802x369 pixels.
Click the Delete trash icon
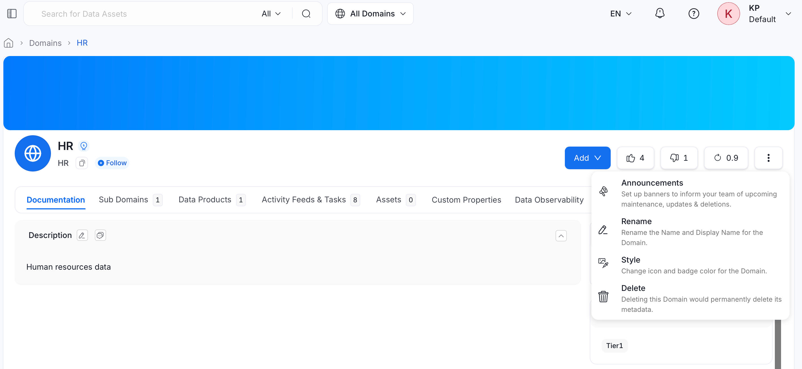(603, 297)
